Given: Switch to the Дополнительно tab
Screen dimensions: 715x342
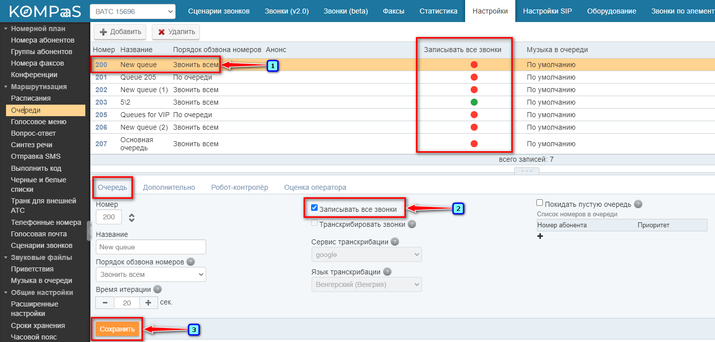Looking at the screenshot, I should 169,187.
